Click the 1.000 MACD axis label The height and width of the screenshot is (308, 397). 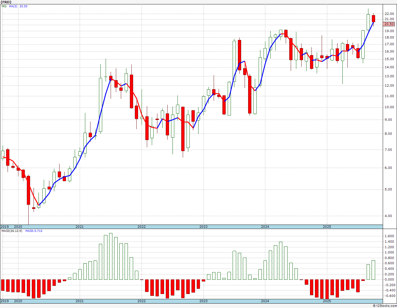(389, 253)
